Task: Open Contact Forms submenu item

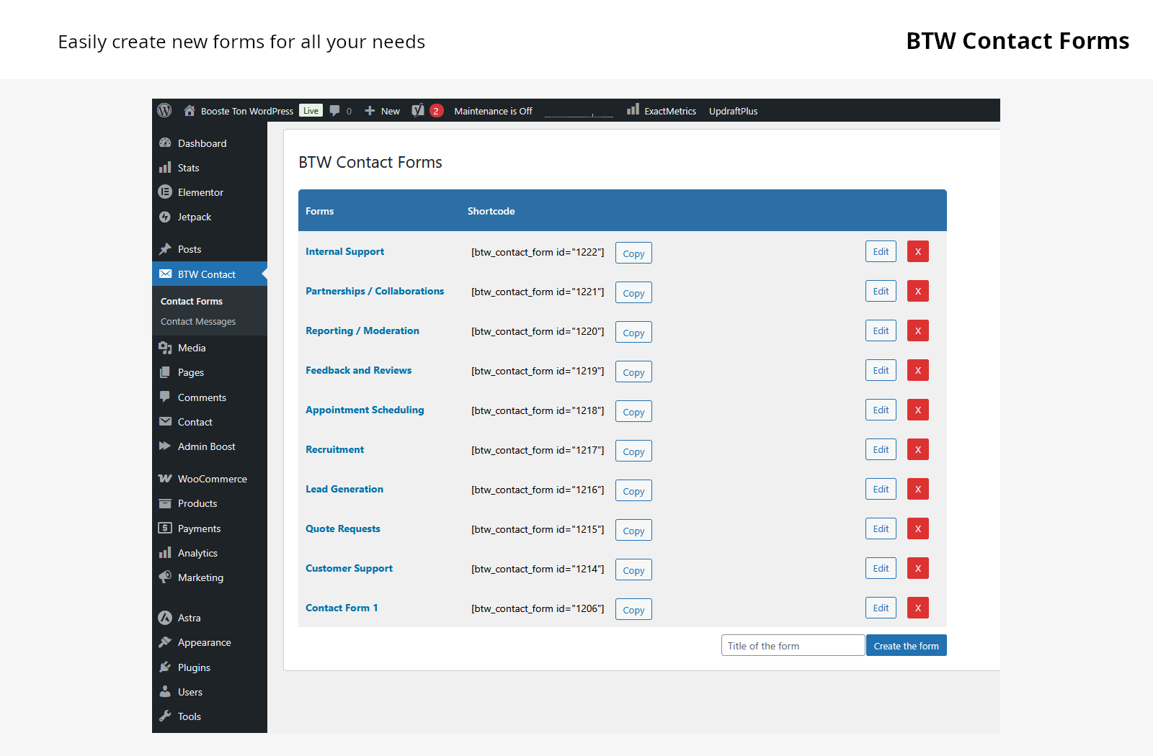Action: [192, 301]
